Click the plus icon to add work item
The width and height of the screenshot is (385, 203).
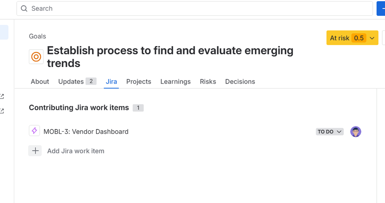pos(35,151)
